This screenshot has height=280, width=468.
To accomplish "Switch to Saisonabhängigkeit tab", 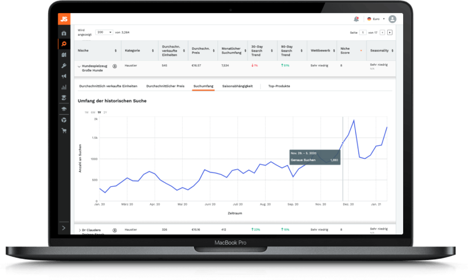I will tap(237, 86).
